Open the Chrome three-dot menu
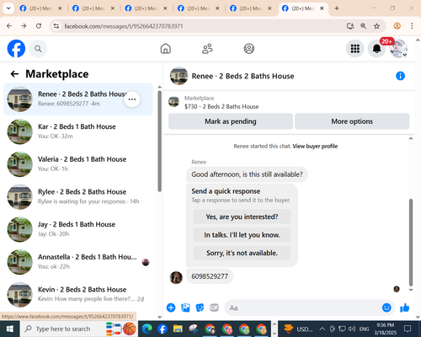421x337 pixels. tap(412, 26)
